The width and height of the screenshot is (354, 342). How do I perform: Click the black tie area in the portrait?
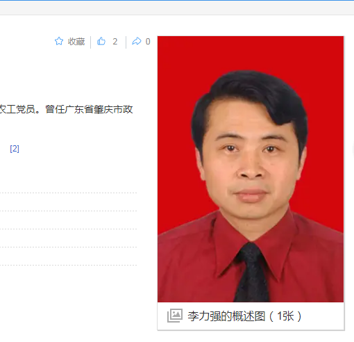pos(251,273)
